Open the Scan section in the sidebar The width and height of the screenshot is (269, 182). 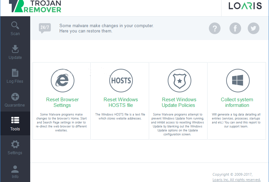(15, 28)
